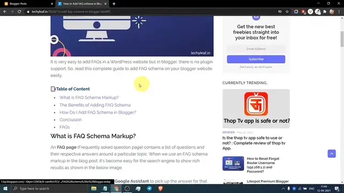The height and width of the screenshot is (193, 344).
Task: Open File Explorer from the taskbar
Action: pos(94,188)
